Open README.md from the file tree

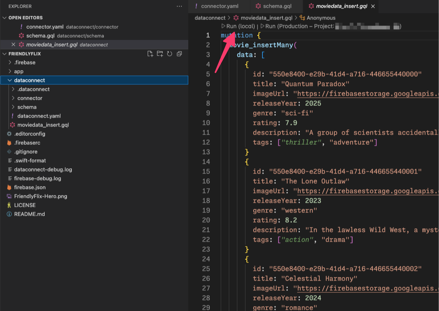(29, 214)
